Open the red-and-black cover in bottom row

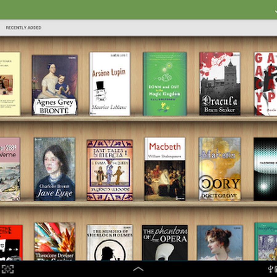pyautogui.click(x=11, y=243)
